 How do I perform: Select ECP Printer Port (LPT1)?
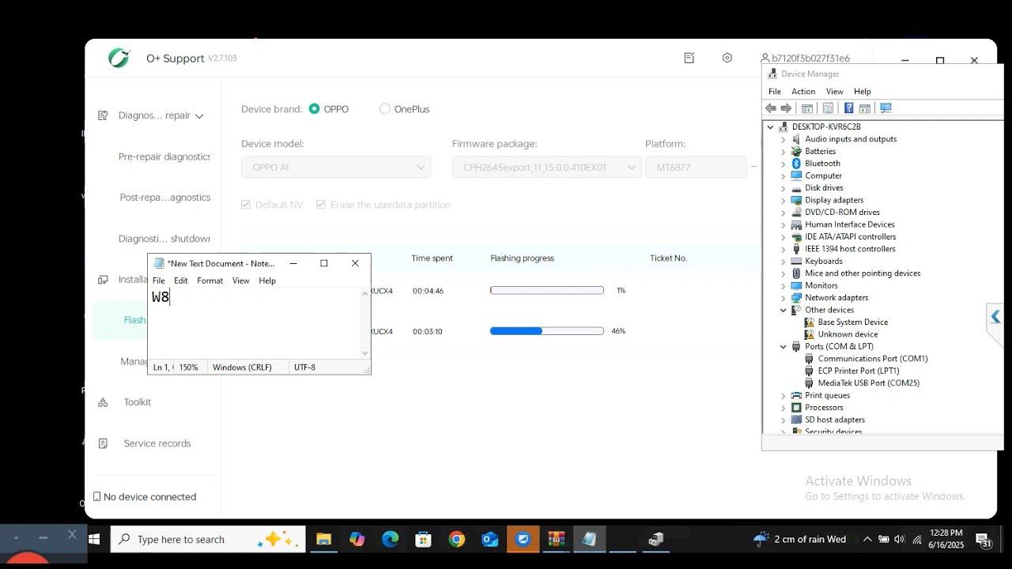coord(858,371)
